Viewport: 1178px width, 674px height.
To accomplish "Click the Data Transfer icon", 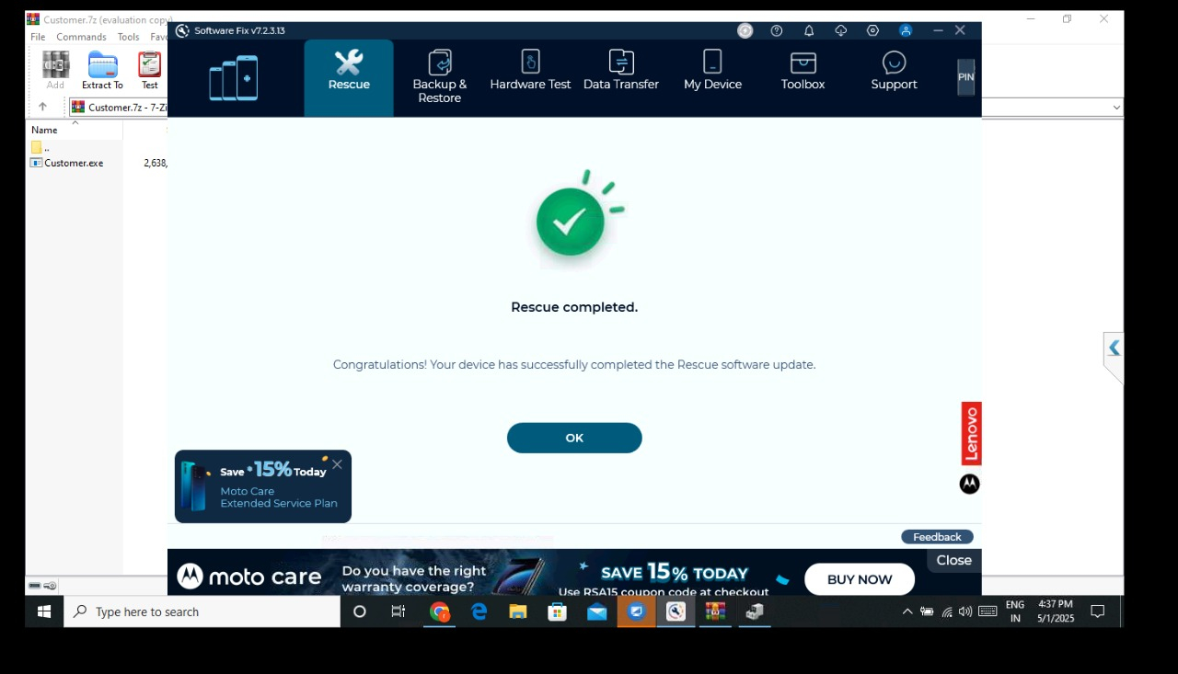I will coord(621,63).
